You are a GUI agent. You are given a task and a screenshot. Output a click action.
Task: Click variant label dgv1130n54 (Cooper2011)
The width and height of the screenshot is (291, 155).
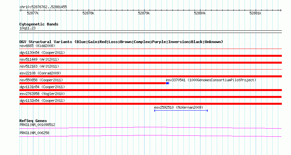coord(42,53)
